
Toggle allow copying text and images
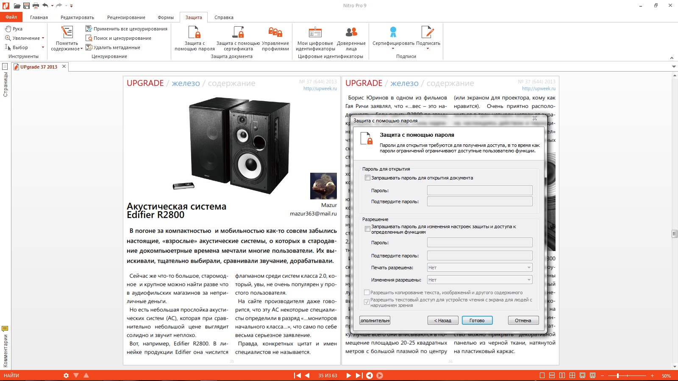click(x=367, y=293)
